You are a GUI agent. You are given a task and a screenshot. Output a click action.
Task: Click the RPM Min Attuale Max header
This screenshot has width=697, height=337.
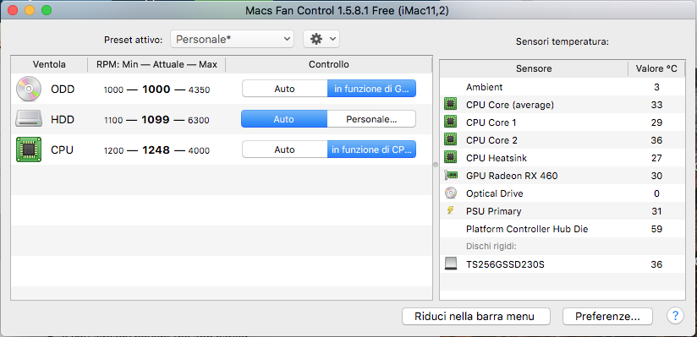click(156, 64)
